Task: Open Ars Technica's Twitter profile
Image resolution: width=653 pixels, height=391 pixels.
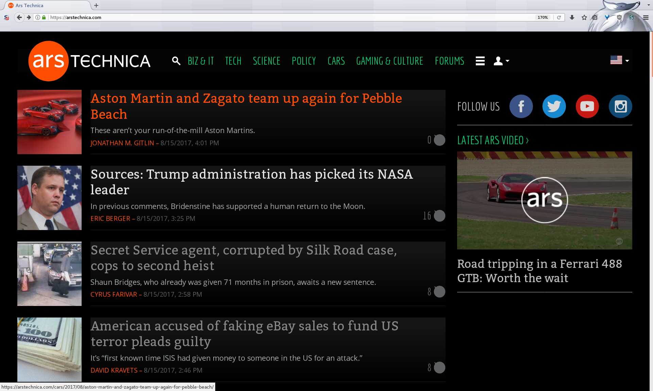Action: click(554, 106)
